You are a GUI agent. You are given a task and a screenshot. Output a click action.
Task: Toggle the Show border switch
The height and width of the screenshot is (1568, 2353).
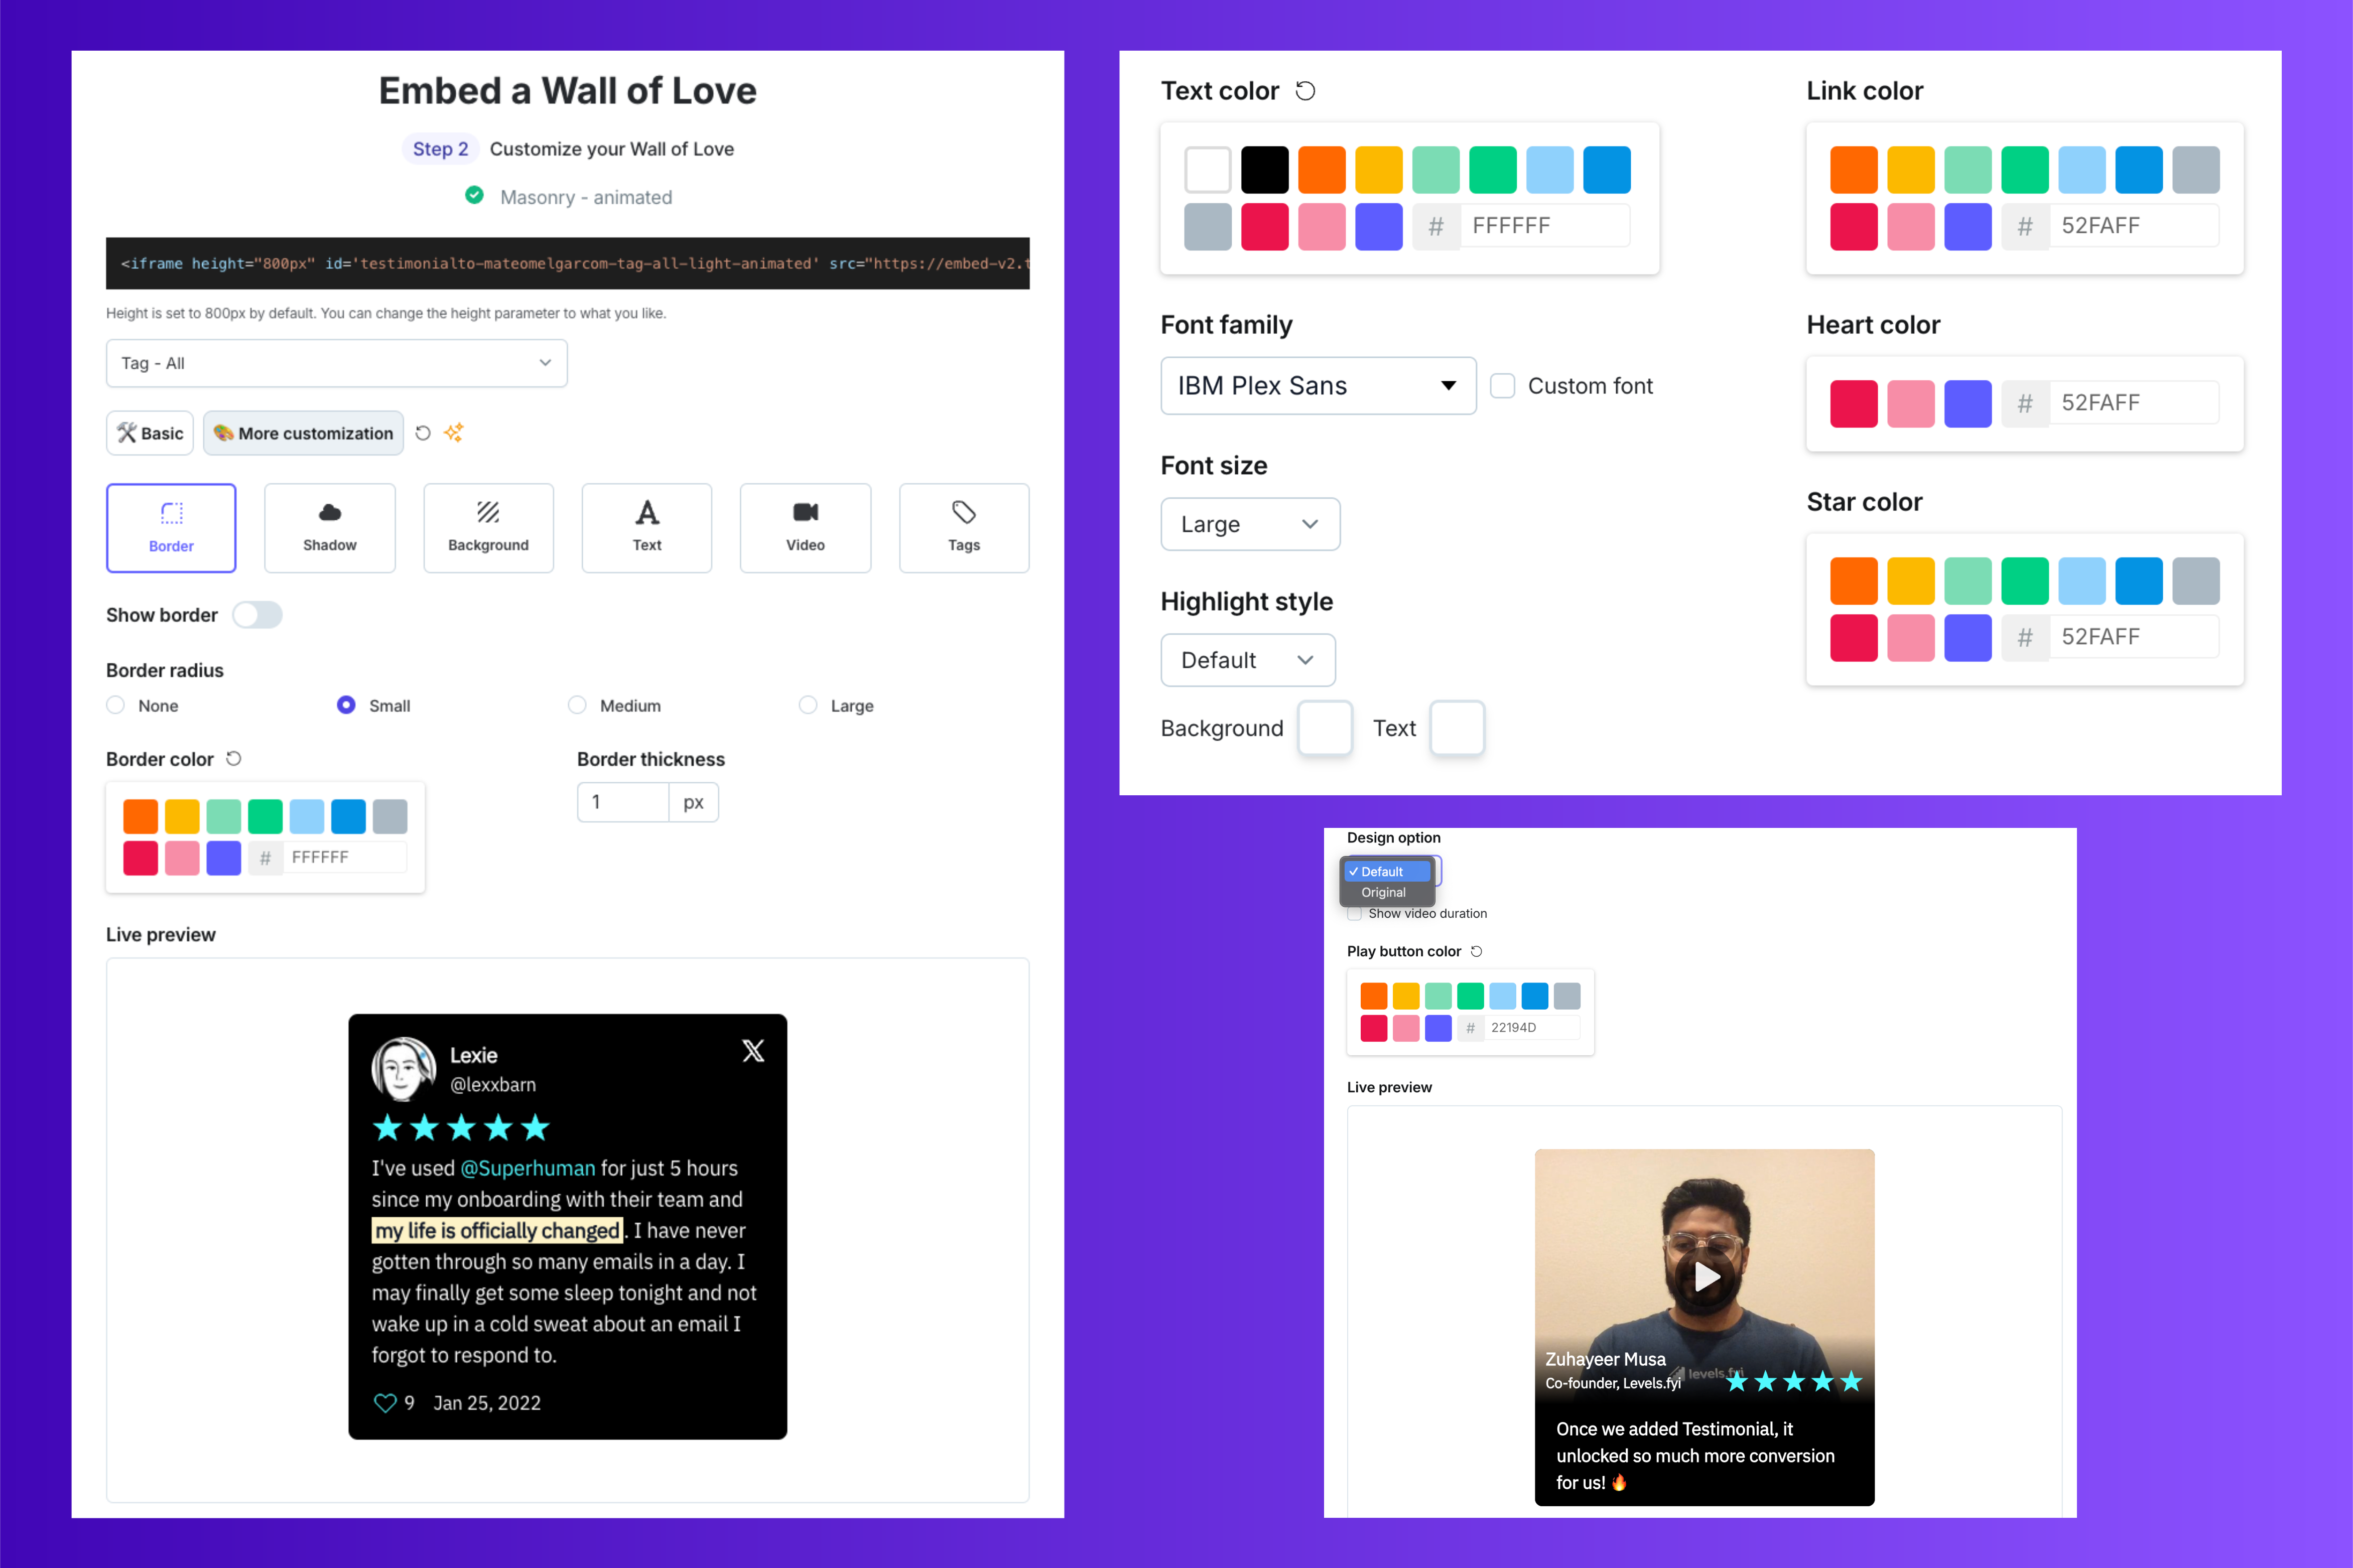[257, 615]
